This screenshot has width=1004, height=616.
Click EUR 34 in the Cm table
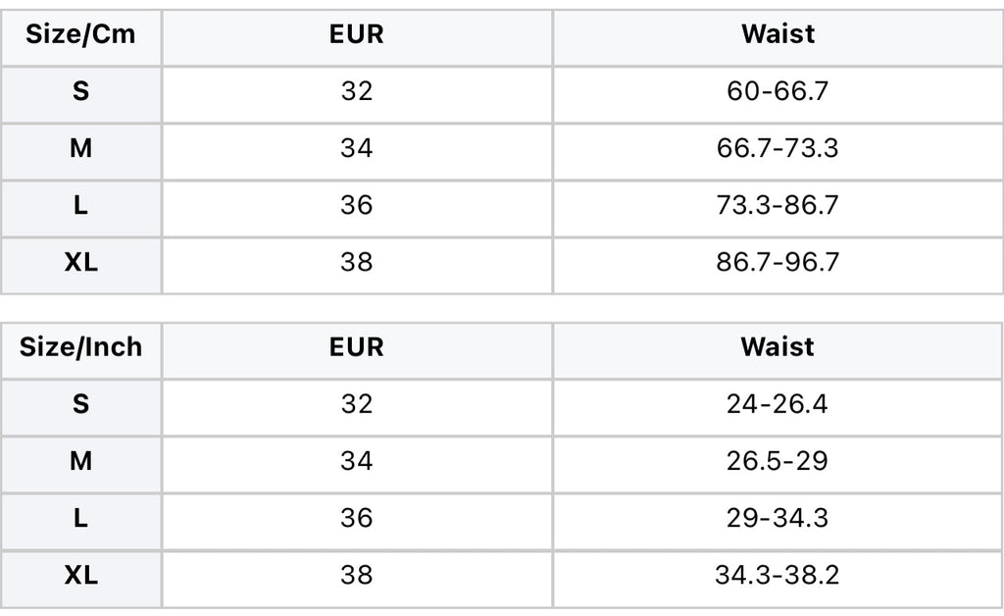[357, 148]
